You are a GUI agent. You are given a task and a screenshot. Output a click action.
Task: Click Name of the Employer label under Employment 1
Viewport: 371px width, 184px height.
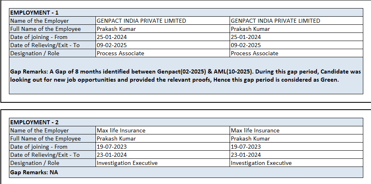click(x=39, y=21)
